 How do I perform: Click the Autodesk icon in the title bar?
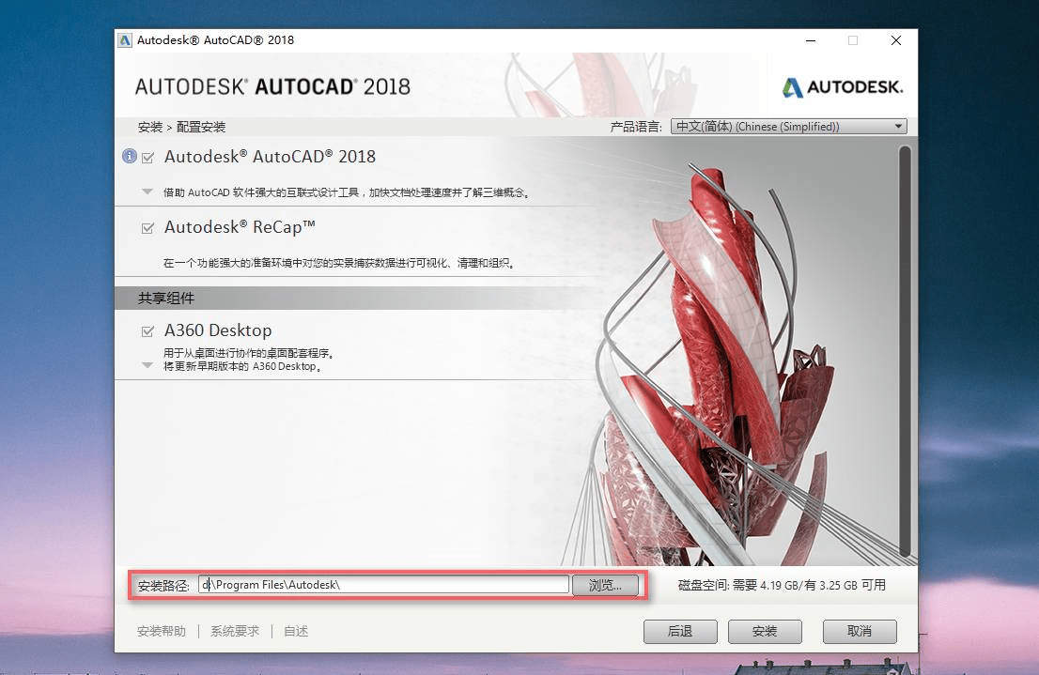tap(123, 39)
